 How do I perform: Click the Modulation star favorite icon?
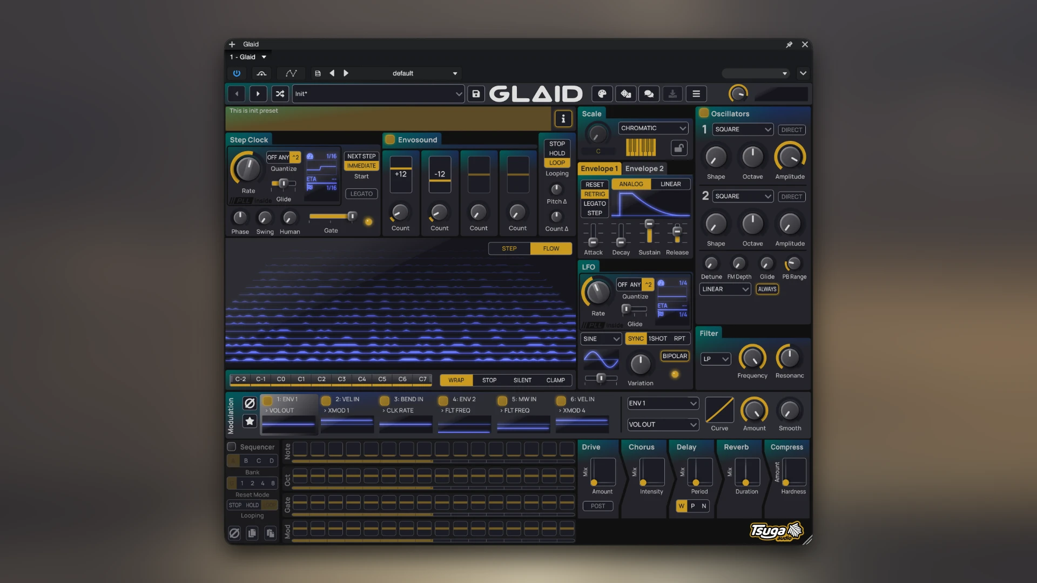[x=250, y=421]
